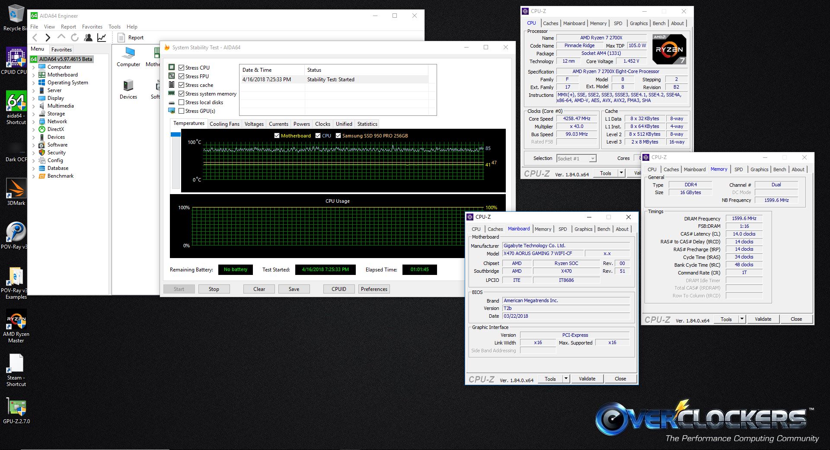The width and height of the screenshot is (830, 450).
Task: Click the Stress CPU chip icon
Action: point(172,67)
